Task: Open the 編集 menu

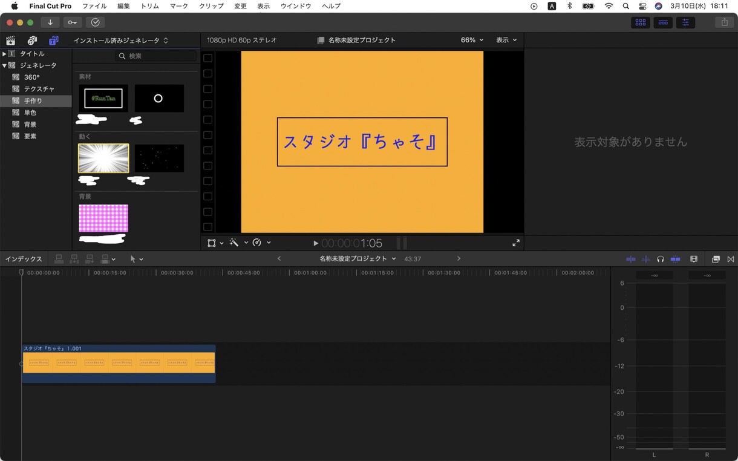Action: (123, 6)
